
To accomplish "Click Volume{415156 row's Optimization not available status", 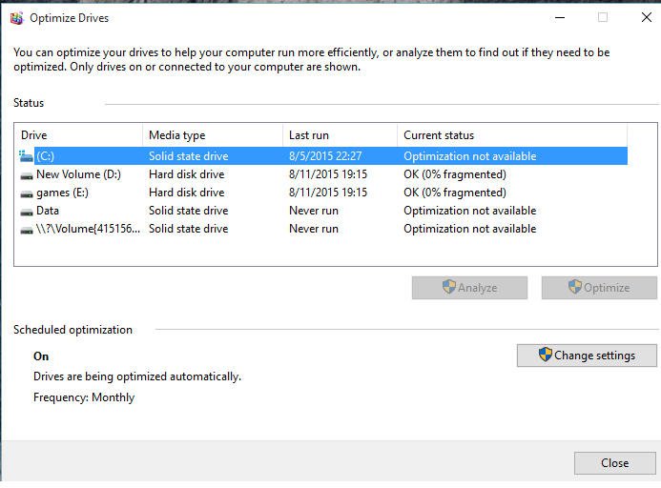I will point(469,229).
